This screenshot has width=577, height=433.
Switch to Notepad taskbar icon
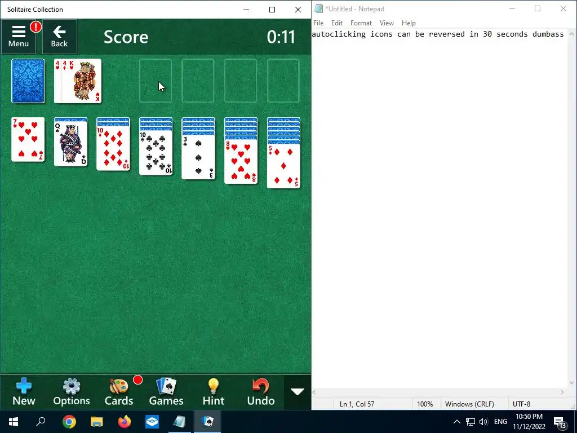(180, 422)
